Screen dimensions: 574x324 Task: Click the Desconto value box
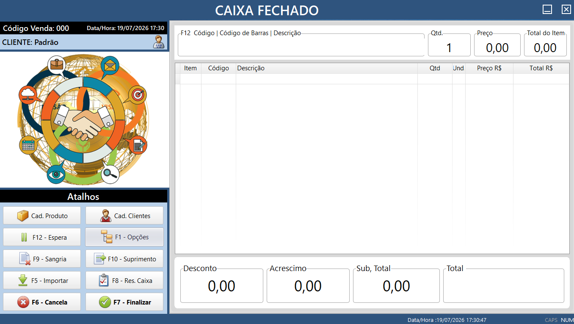pyautogui.click(x=222, y=286)
